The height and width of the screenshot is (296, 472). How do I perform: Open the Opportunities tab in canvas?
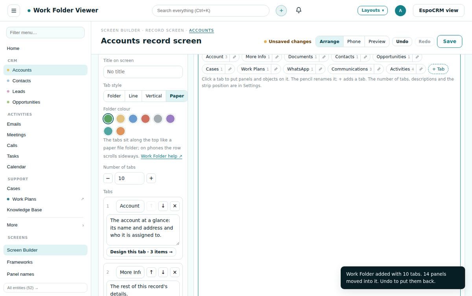tap(393, 57)
